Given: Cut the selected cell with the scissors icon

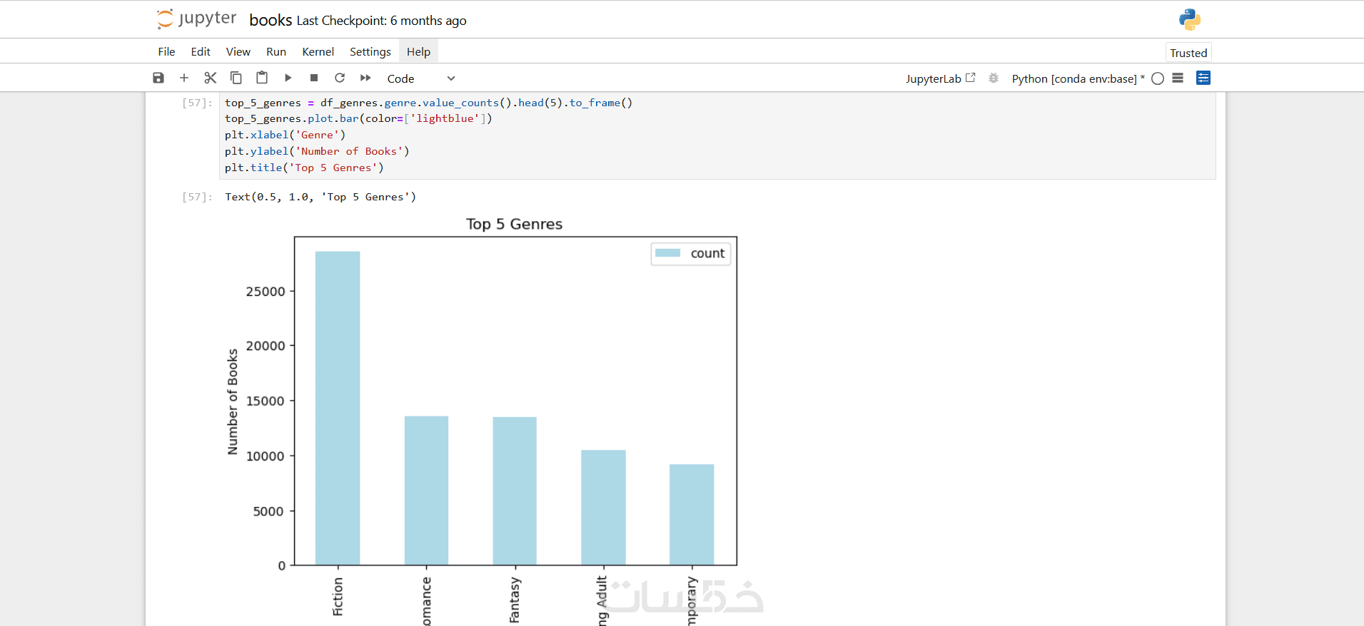Looking at the screenshot, I should pos(210,78).
